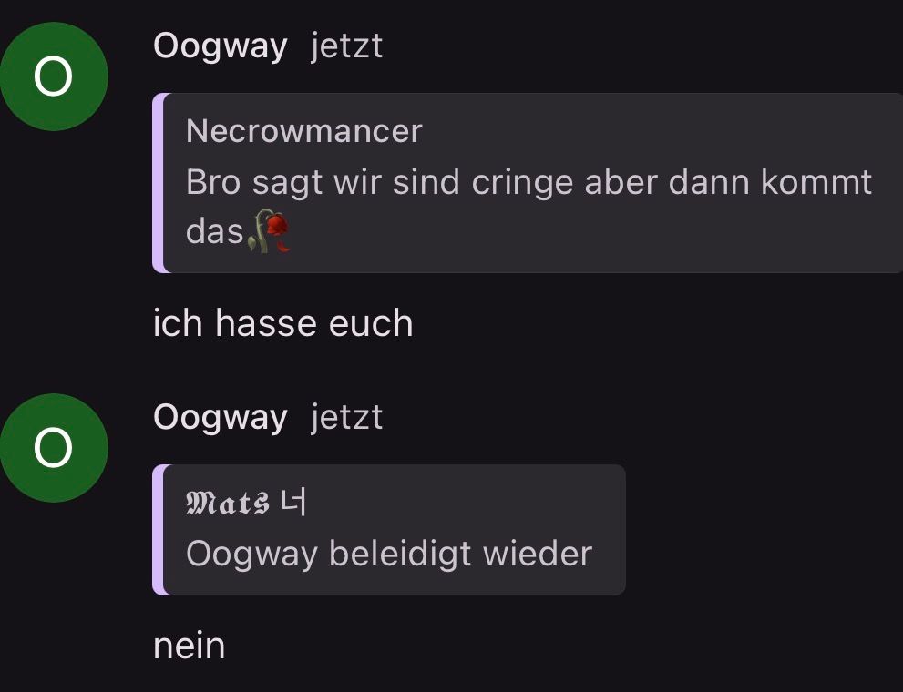
Task: Open the Necrowmancer name in quoted reply
Action: coord(304,131)
